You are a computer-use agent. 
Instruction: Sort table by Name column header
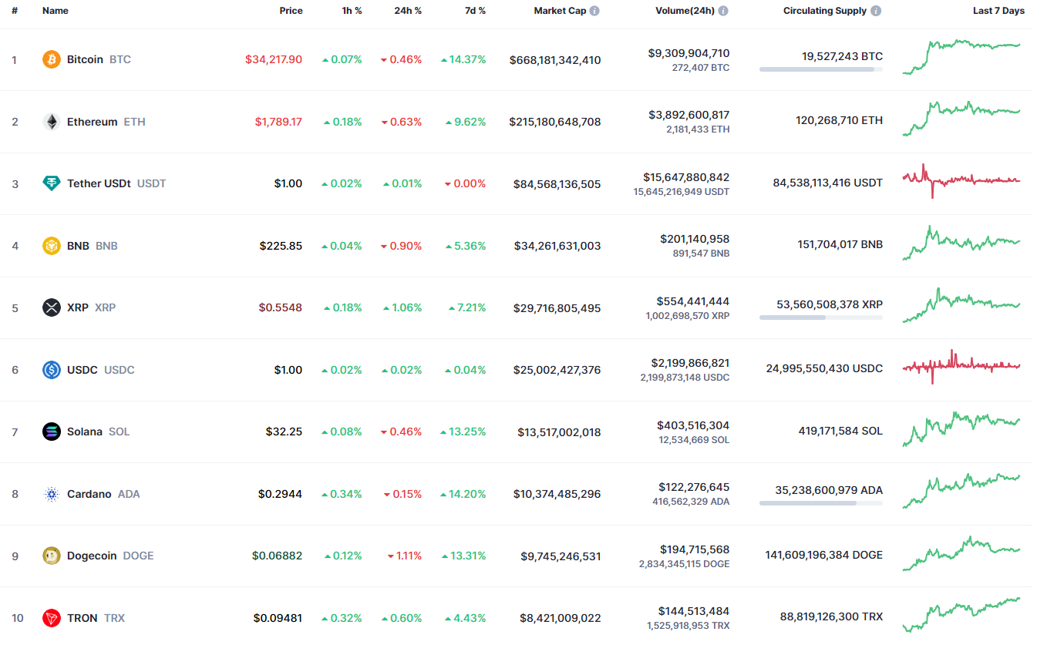click(56, 11)
